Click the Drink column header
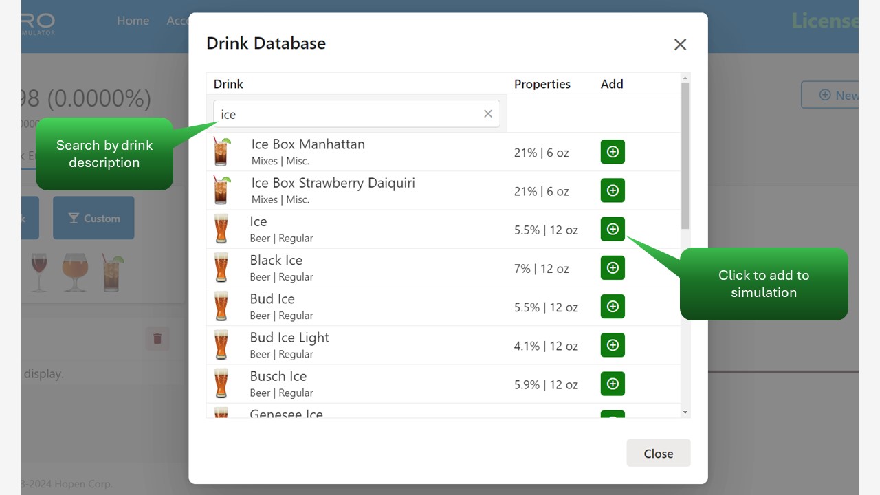The height and width of the screenshot is (495, 880). [228, 84]
